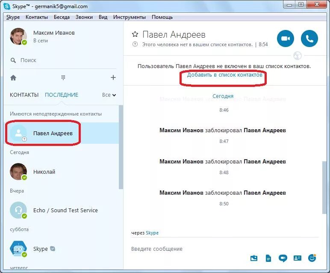Screen dimensions: 330x273
Task: Click the globe icon below the call buttons
Action: (298, 56)
